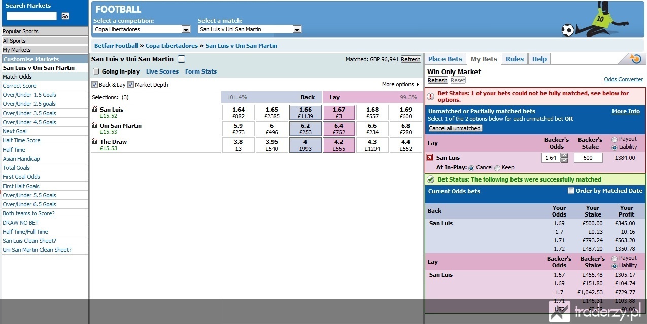Back San Luis at 1.66

305,112
